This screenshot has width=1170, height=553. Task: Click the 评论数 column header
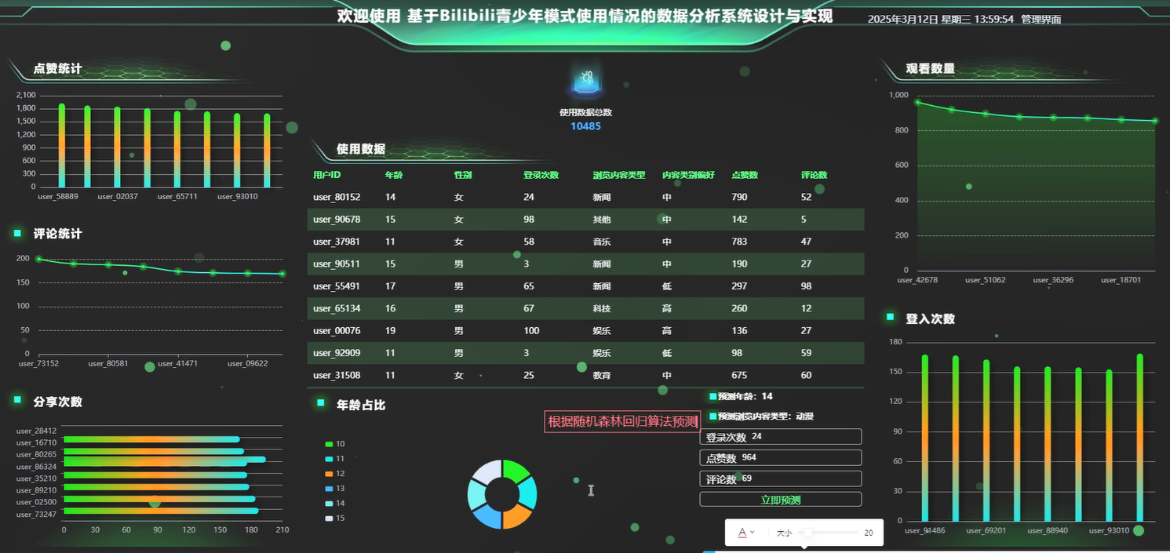click(814, 175)
